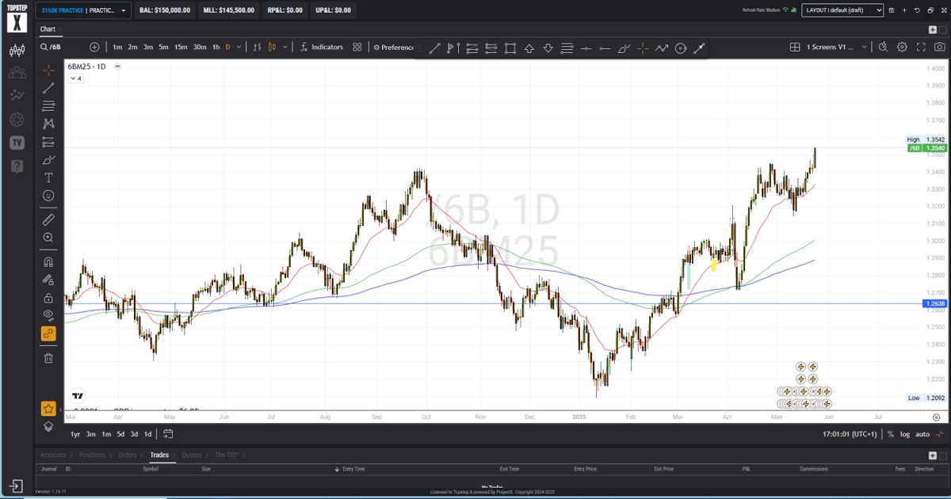This screenshot has height=499, width=951.
Task: Open the account selector $150K PRACTICE dropdown
Action: (x=84, y=10)
